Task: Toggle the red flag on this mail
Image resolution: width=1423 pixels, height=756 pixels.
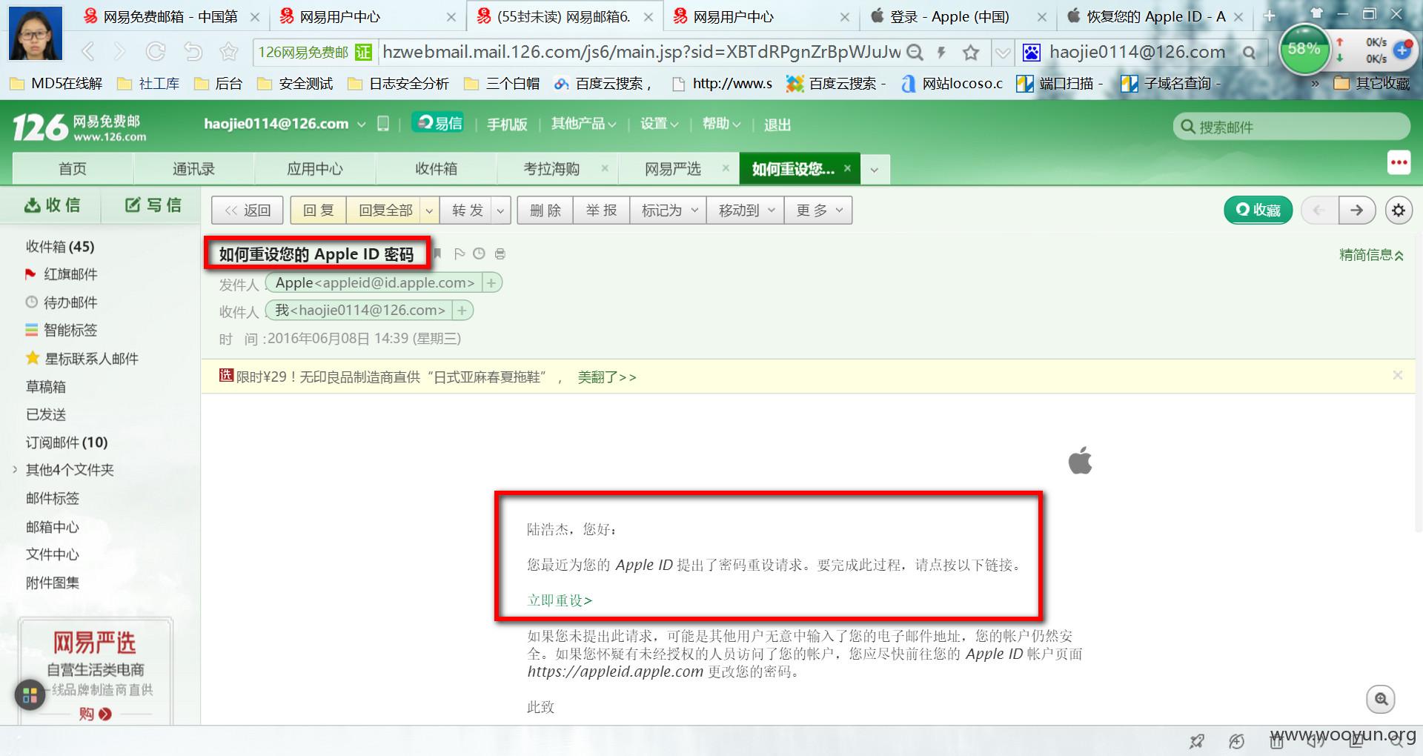Action: 459,253
